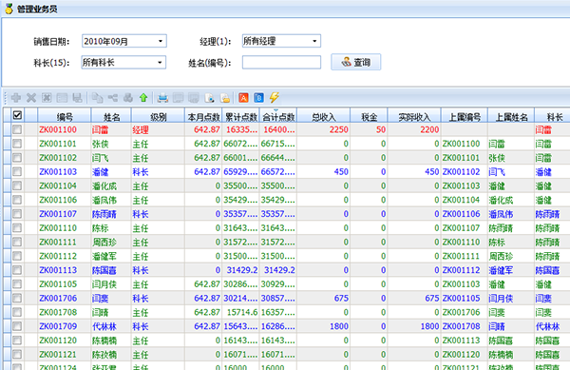This screenshot has height=370, width=570.
Task: Click the 总收入 value 1800 in ZK001709 row
Action: pyautogui.click(x=339, y=326)
